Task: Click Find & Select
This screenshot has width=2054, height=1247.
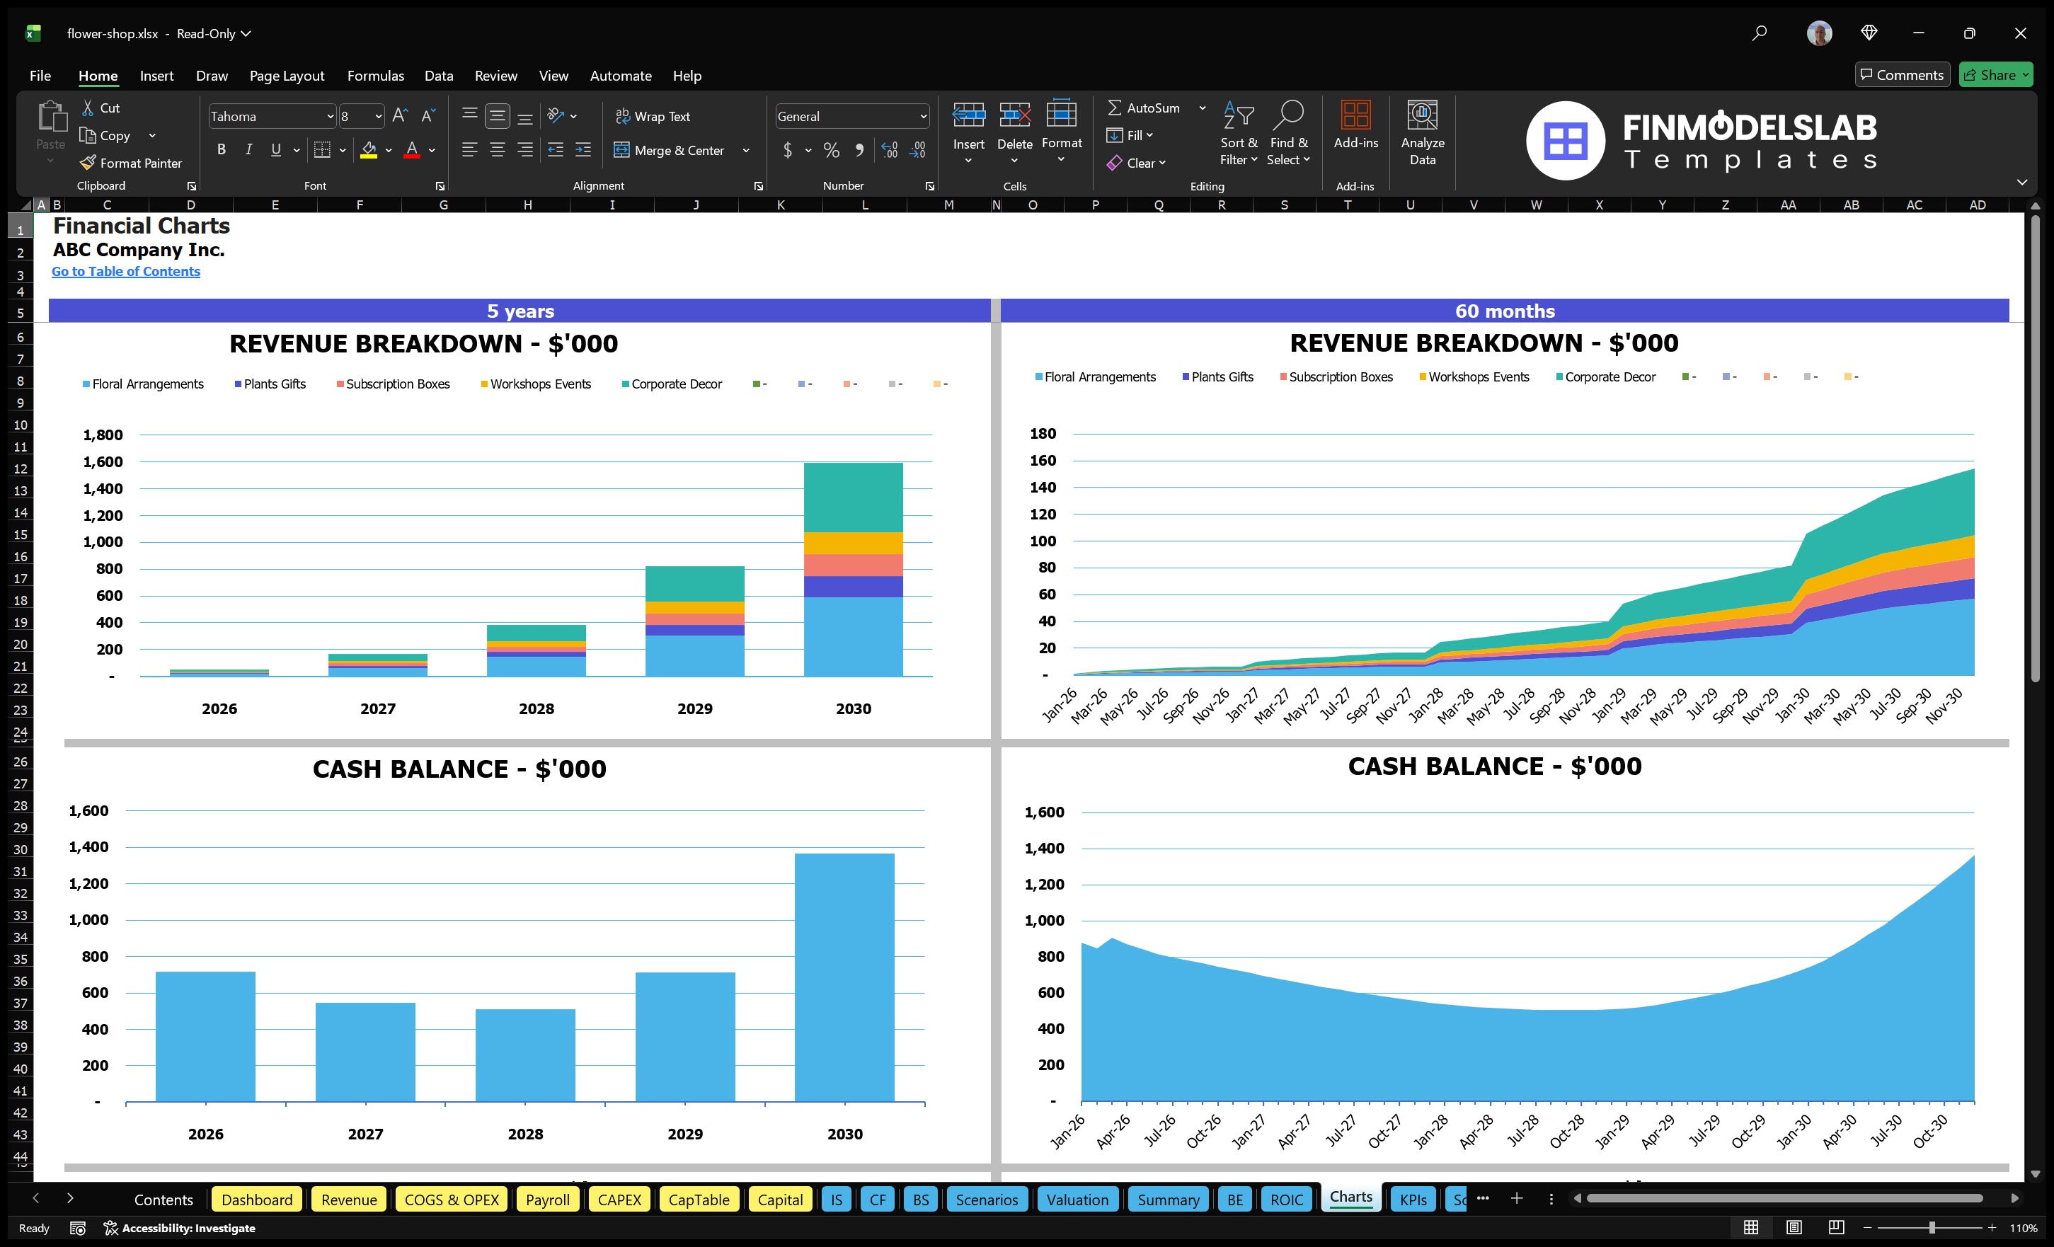Action: point(1288,133)
